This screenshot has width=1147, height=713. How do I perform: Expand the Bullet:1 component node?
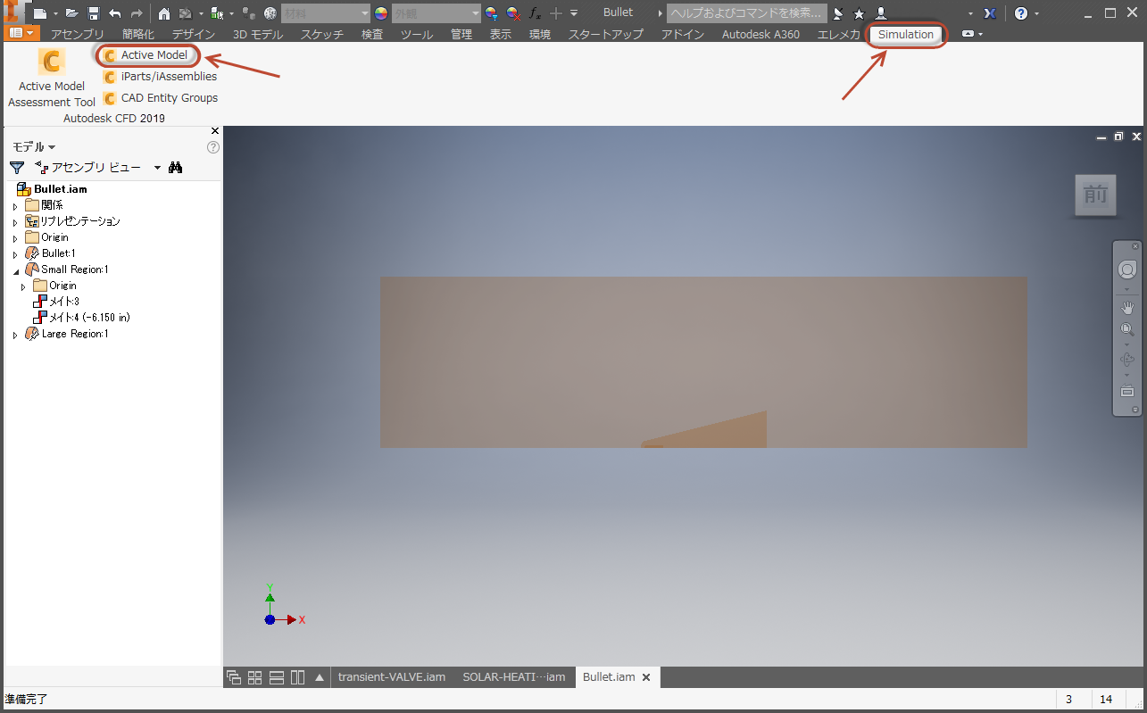[15, 254]
